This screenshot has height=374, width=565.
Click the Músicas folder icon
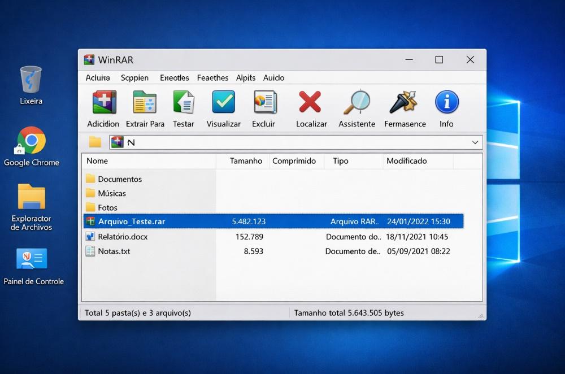pos(90,193)
